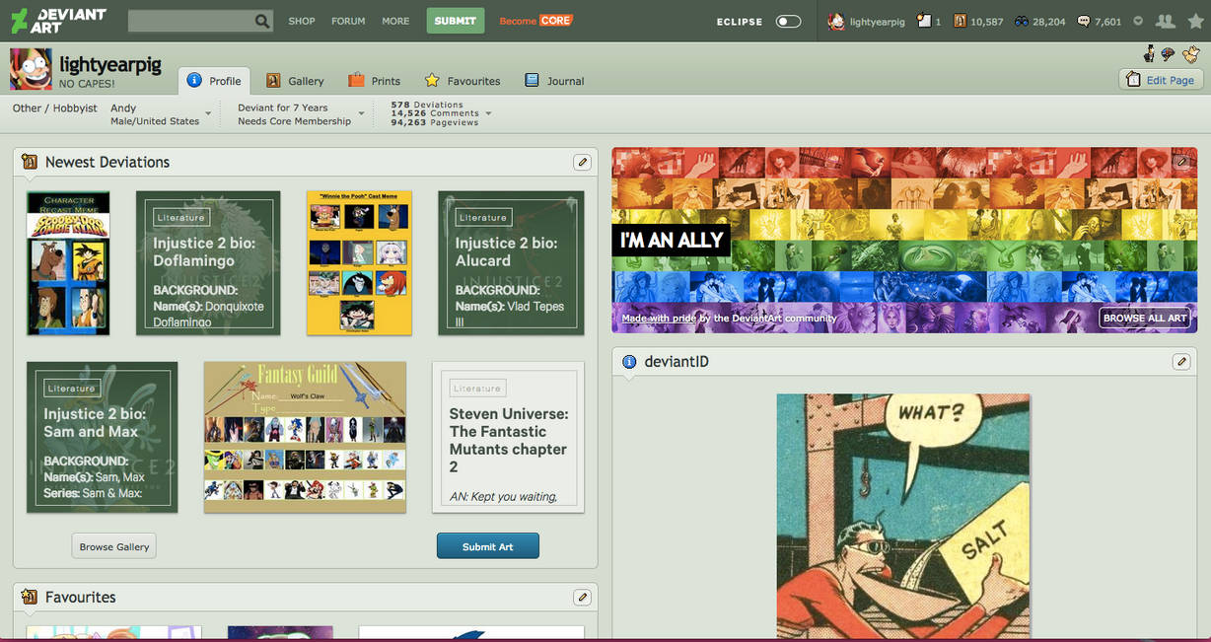Image resolution: width=1211 pixels, height=642 pixels.
Task: Edit the Newest Deviations widget
Action: click(583, 162)
